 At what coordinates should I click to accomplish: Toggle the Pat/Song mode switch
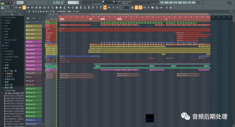click(2, 2)
